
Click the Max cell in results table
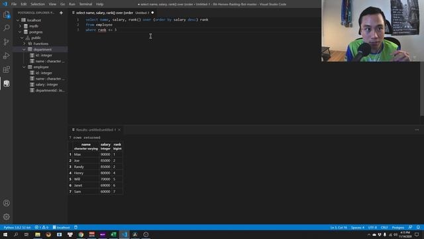click(x=85, y=155)
